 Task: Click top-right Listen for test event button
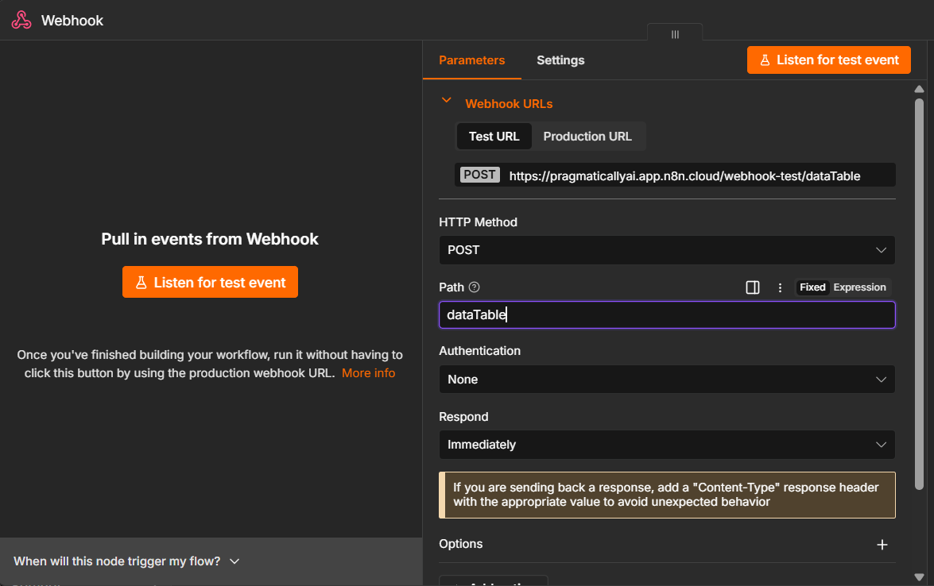coord(828,60)
